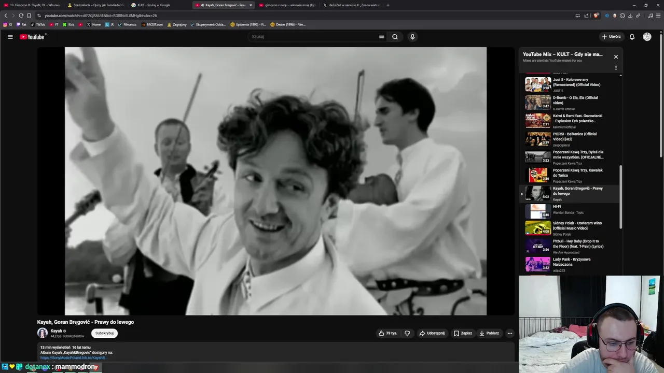Open the notifications bell
This screenshot has width=664, height=373.
(632, 37)
